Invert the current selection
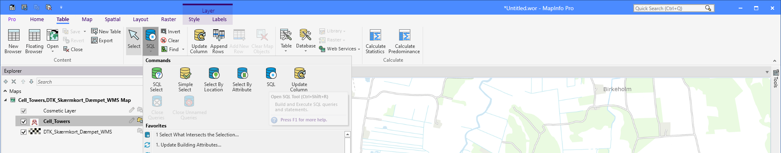The width and height of the screenshot is (781, 153). coord(170,31)
